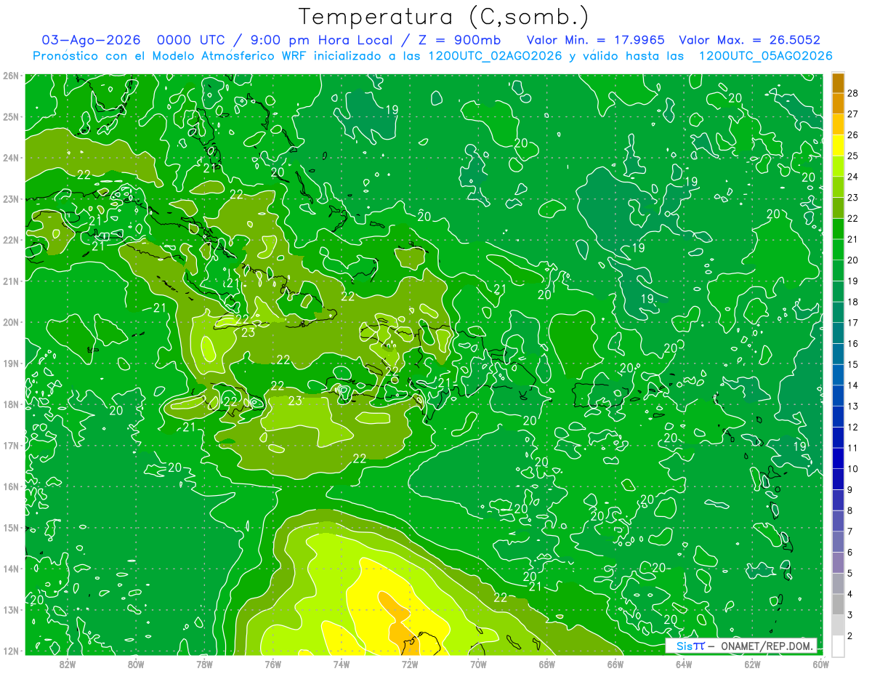The width and height of the screenshot is (872, 674).
Task: Pick the brown legend swatch above 28
Action: [838, 83]
